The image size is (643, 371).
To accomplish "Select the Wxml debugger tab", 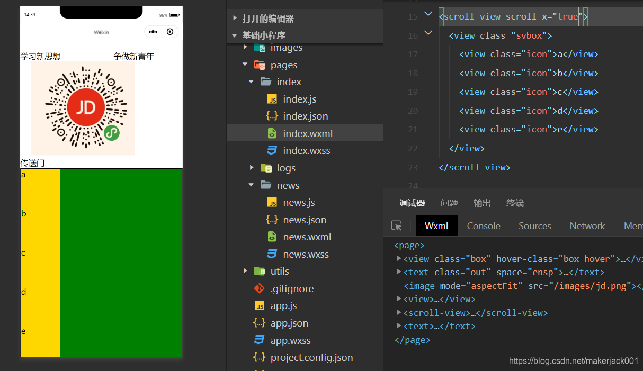I will point(436,226).
